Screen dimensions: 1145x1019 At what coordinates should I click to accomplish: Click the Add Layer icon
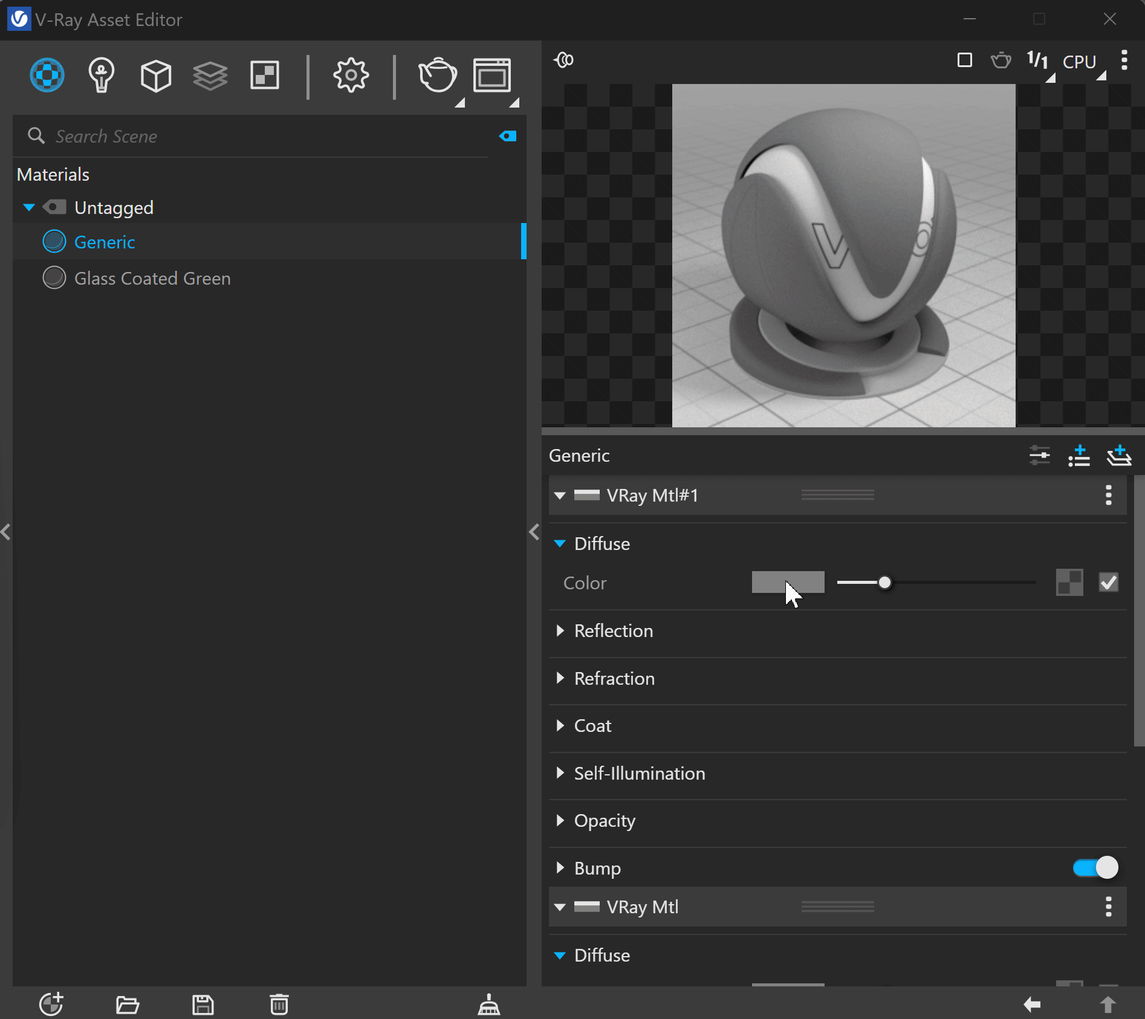pos(1119,455)
